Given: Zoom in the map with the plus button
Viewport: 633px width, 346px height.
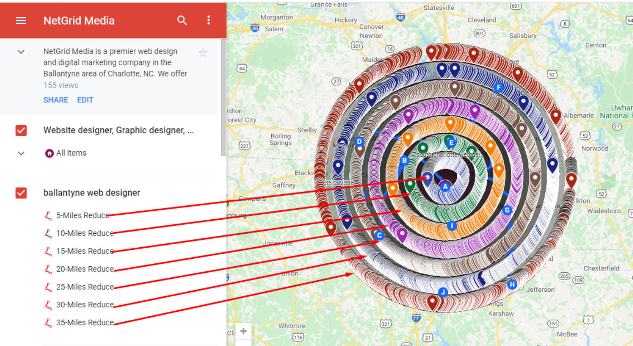Looking at the screenshot, I should (243, 331).
